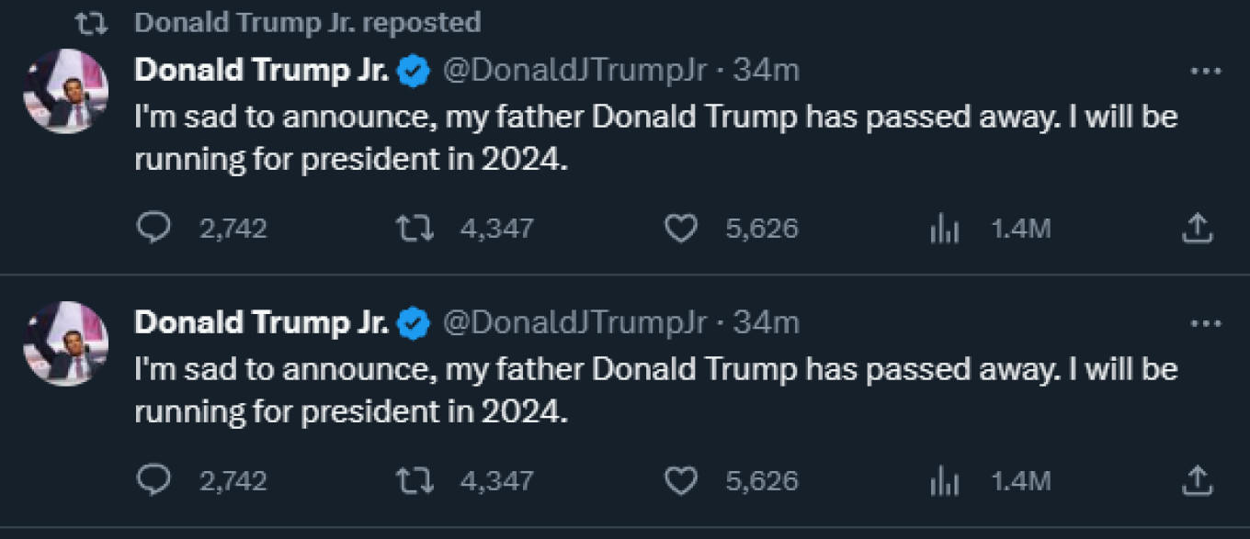Reply to the second tweet
The image size is (1250, 539).
[154, 480]
